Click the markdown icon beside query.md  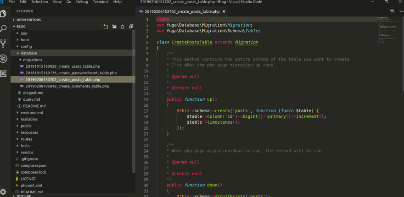coord(19,99)
